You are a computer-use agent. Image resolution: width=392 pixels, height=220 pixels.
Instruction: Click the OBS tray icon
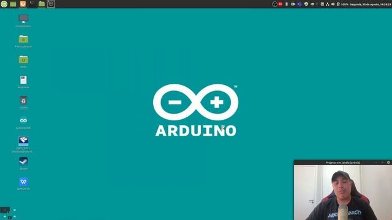[x=274, y=4]
